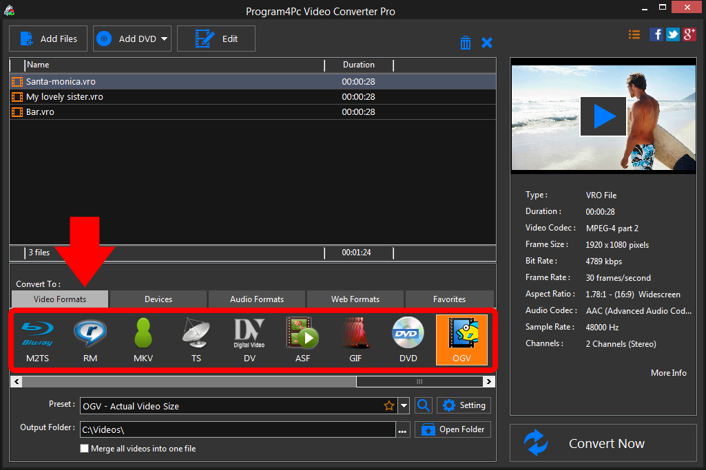
Task: Click the More Info link
Action: (x=668, y=373)
